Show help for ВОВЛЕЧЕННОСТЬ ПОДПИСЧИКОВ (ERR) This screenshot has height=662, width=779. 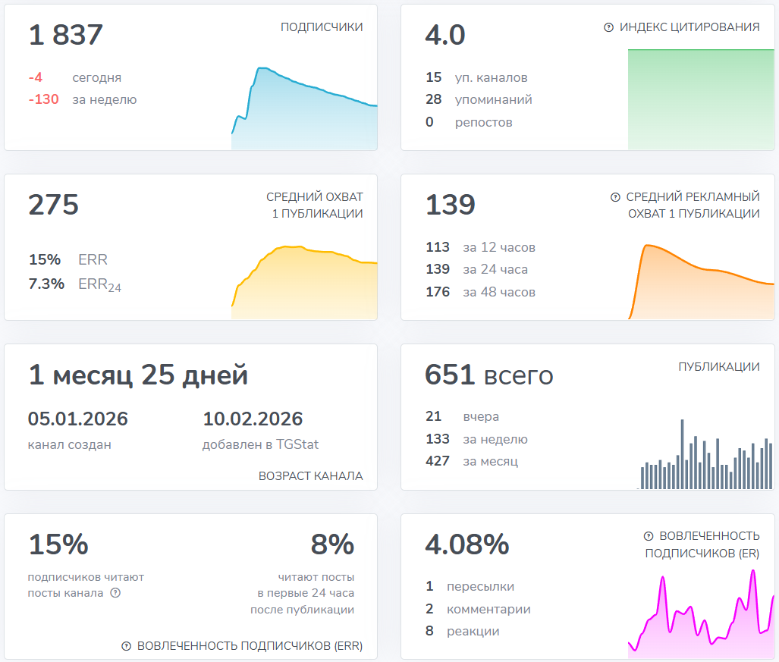126,646
